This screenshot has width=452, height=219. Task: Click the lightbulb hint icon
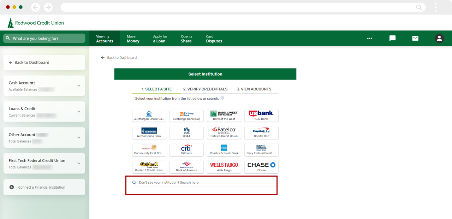point(222,98)
